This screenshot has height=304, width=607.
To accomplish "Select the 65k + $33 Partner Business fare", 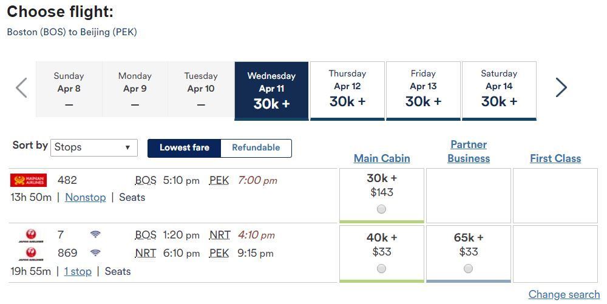I will tap(469, 268).
